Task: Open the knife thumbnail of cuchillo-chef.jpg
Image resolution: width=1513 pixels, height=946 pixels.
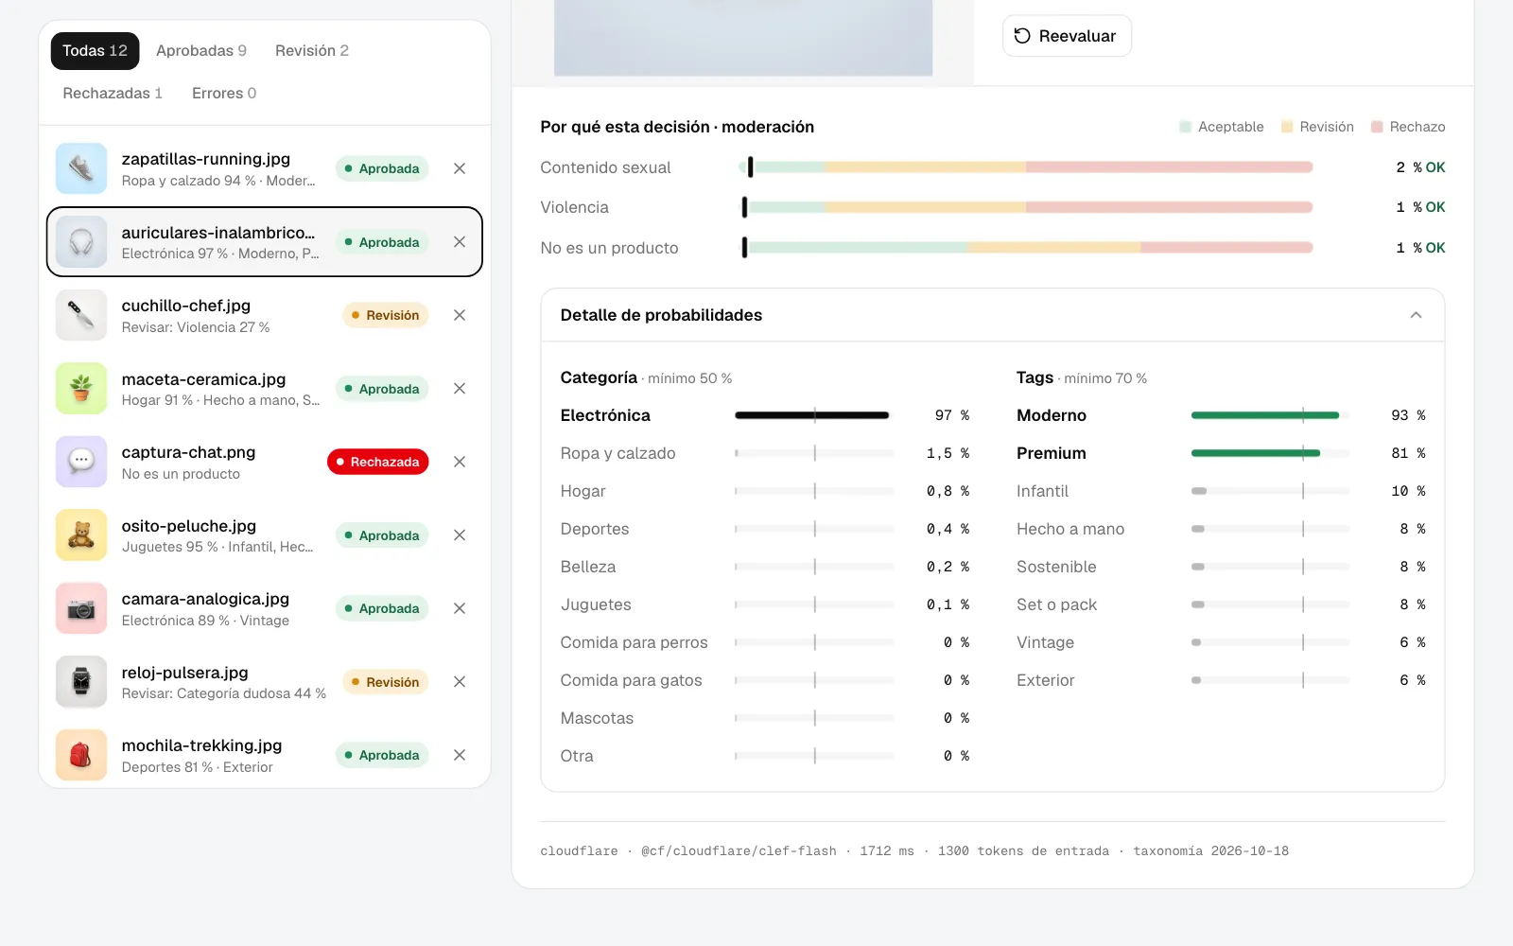Action: [x=81, y=315]
